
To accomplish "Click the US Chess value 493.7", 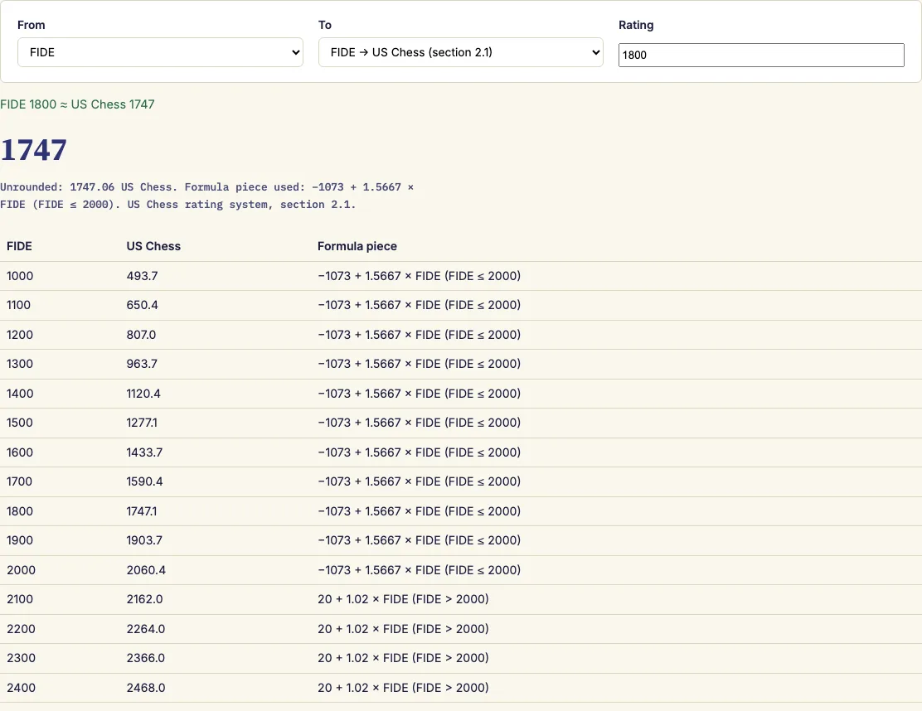I will tap(143, 276).
